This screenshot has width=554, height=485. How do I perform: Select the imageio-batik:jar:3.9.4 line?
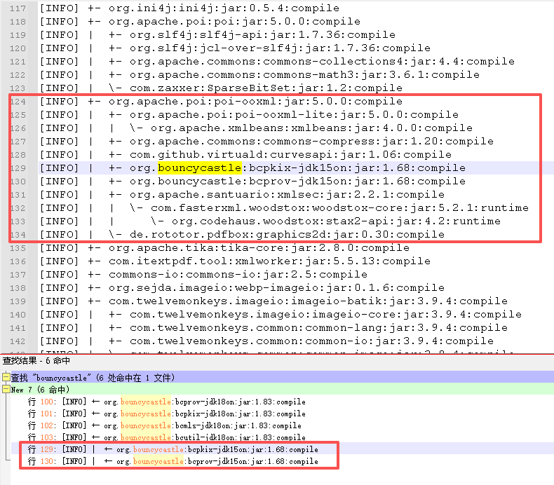coord(273,301)
